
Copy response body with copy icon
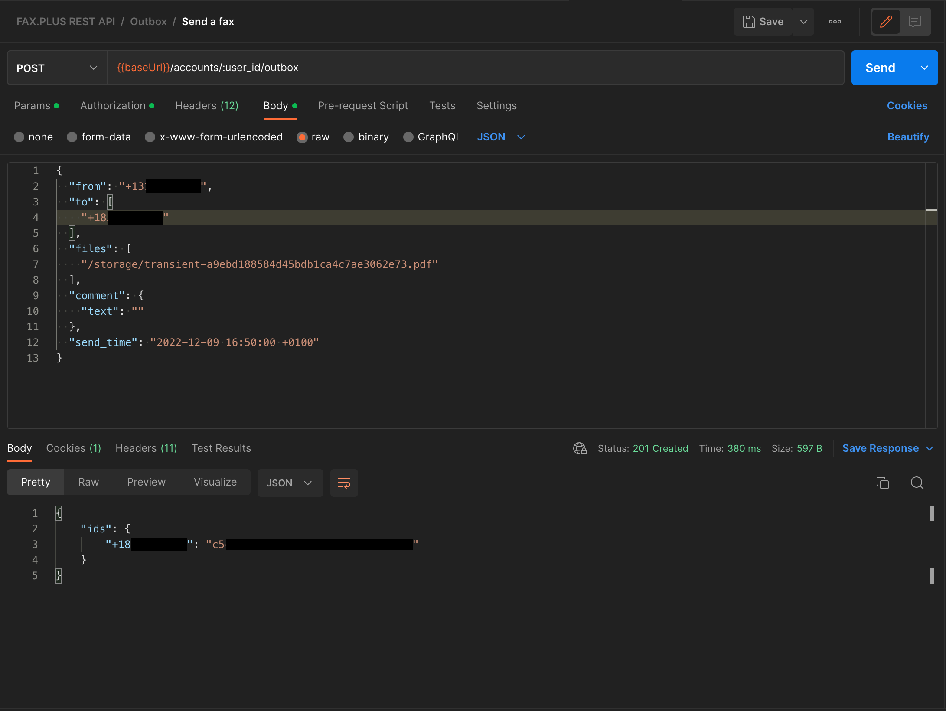[x=882, y=483]
